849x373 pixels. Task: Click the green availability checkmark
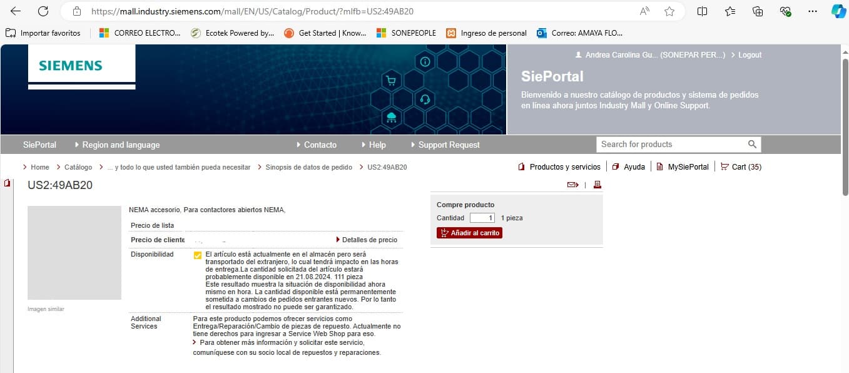click(197, 254)
